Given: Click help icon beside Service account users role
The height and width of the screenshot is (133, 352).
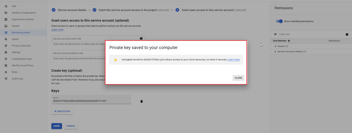Looking at the screenshot, I should point(141,39).
